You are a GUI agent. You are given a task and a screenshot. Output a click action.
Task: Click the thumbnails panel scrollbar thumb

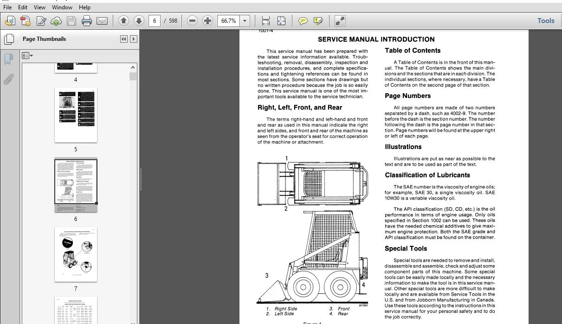click(133, 76)
